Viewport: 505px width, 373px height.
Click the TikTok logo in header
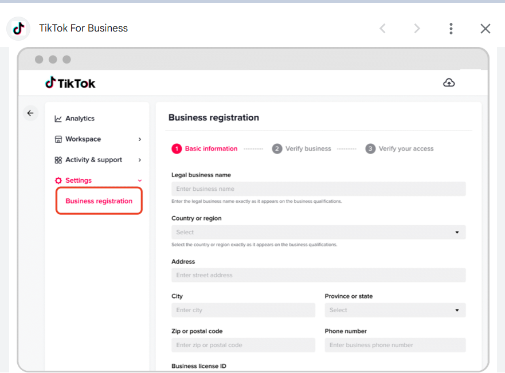tap(70, 83)
